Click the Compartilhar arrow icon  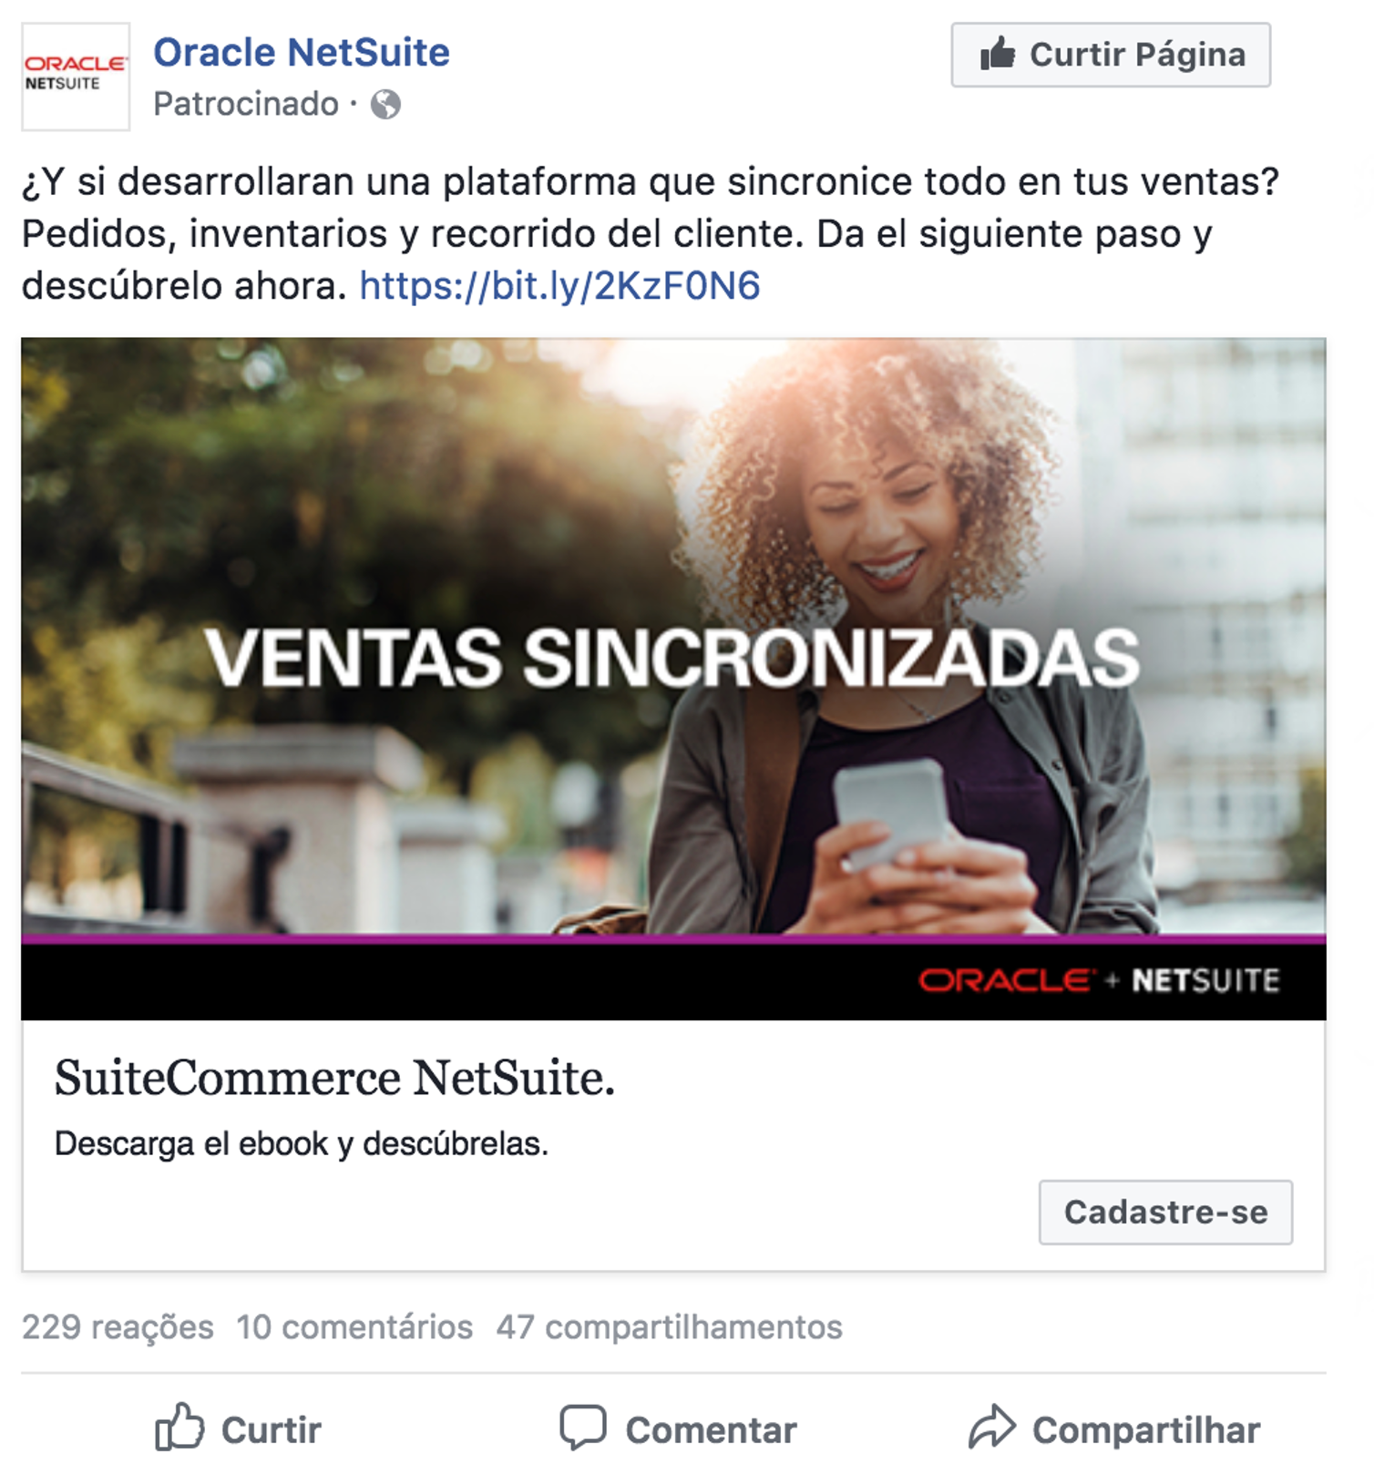[x=991, y=1427]
